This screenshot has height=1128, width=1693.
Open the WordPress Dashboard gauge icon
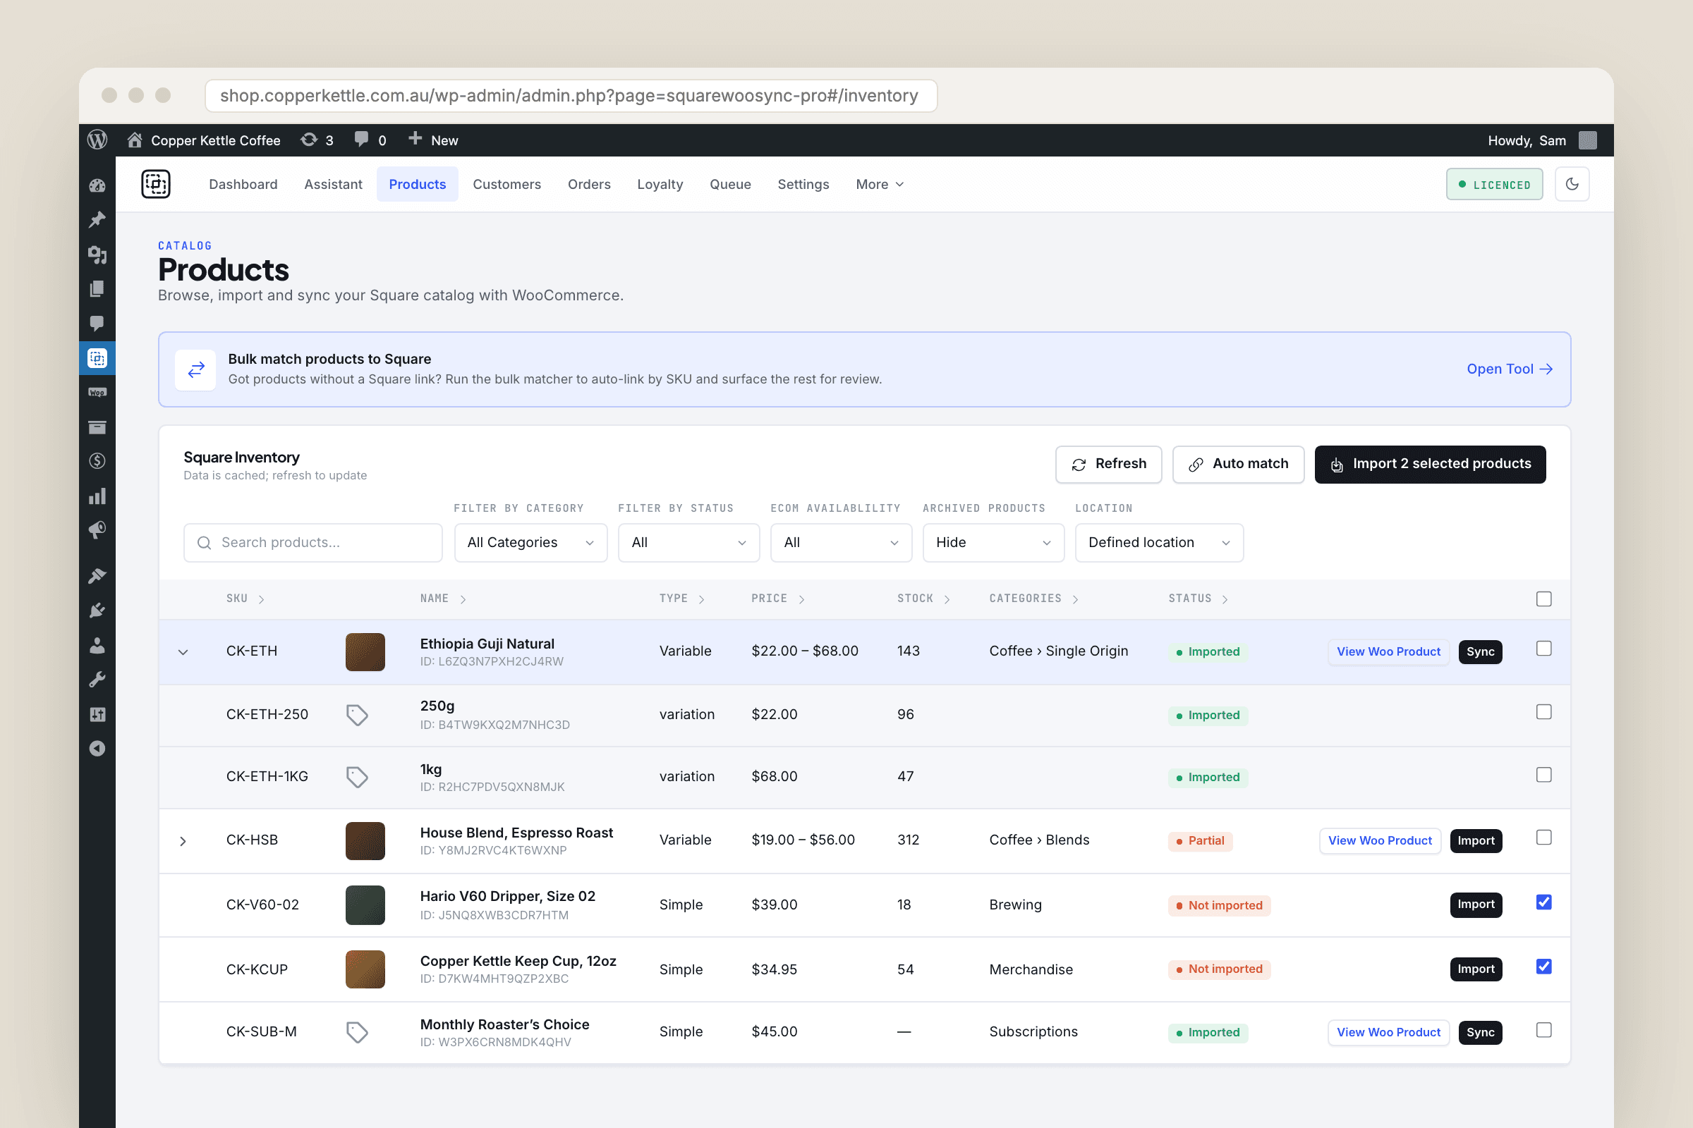pos(97,185)
